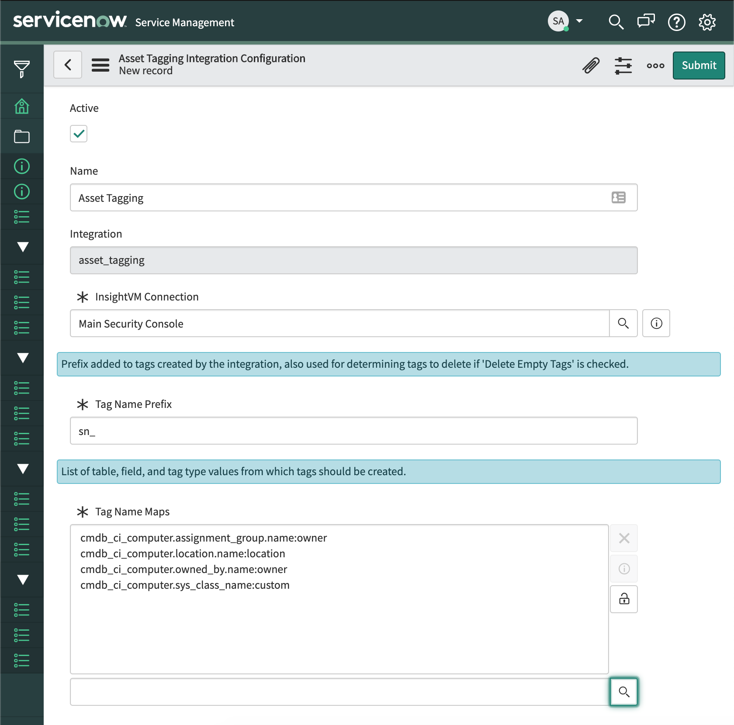Image resolution: width=734 pixels, height=725 pixels.
Task: Look up InsightVM Connection using magnifier
Action: (x=623, y=323)
